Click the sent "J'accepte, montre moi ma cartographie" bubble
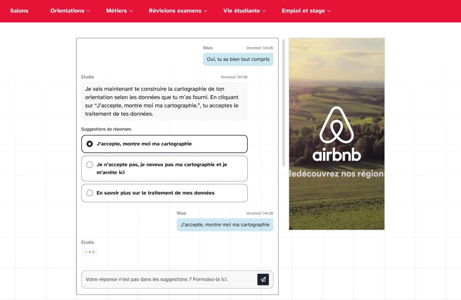 click(225, 225)
